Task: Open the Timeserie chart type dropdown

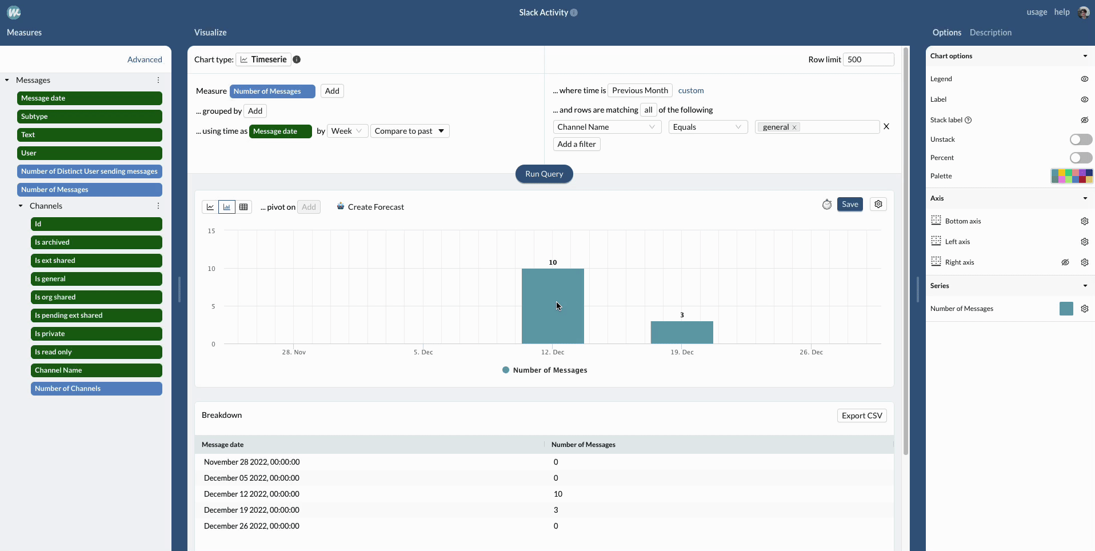Action: 263,59
